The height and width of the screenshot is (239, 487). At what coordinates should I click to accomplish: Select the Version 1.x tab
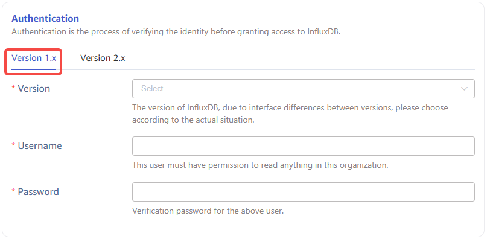click(x=34, y=58)
